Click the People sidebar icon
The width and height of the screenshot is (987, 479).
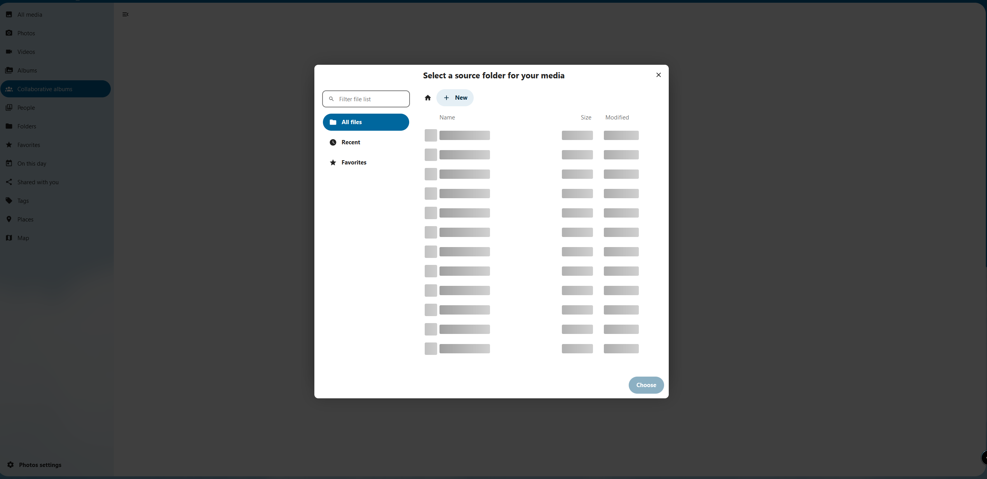[x=9, y=107]
